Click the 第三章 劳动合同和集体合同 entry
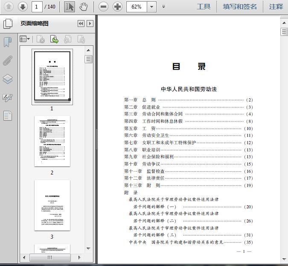The width and height of the screenshot is (288, 266). click(188, 114)
